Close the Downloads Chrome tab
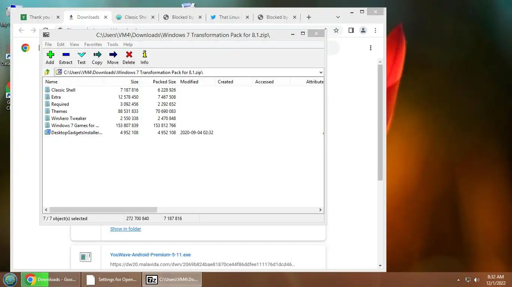 [106, 17]
